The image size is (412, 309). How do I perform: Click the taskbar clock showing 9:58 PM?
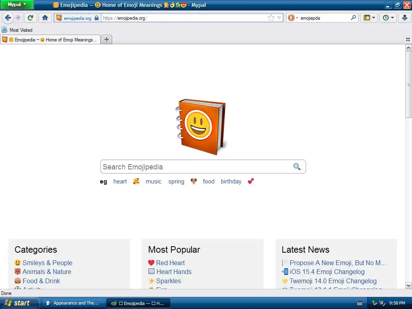tap(397, 303)
